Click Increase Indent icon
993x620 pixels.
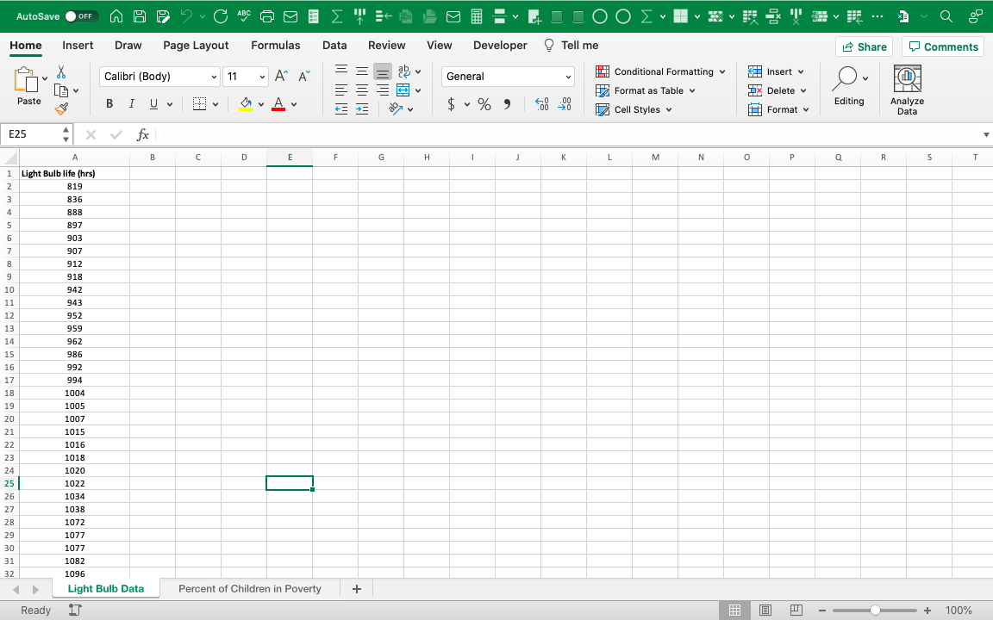tap(362, 108)
